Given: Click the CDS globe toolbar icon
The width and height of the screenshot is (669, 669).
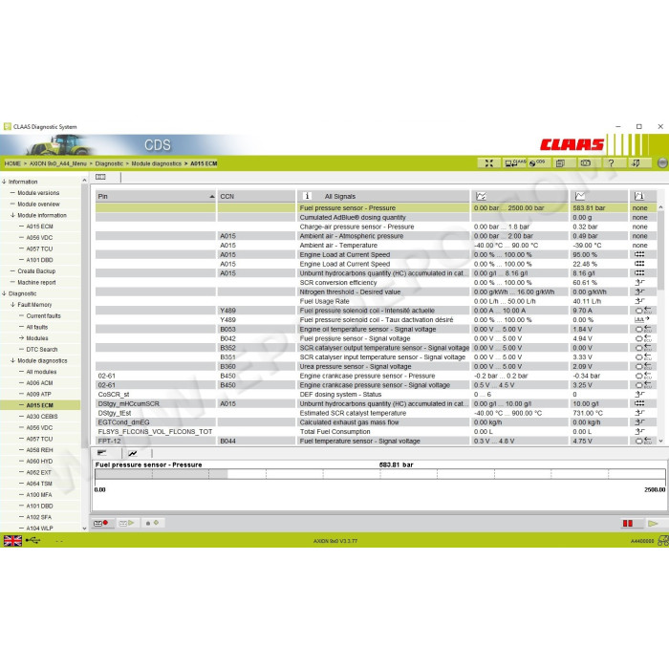Looking at the screenshot, I should pyautogui.click(x=537, y=163).
